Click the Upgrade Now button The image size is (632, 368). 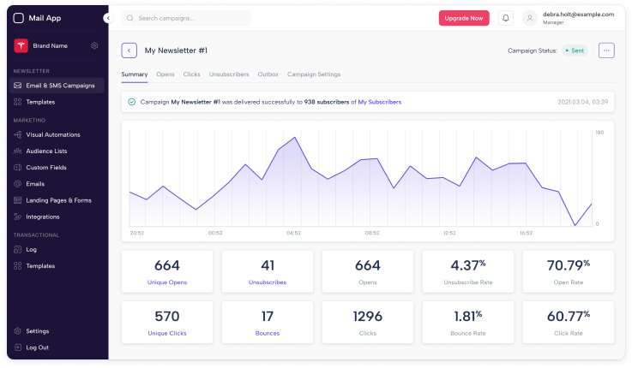coord(464,18)
